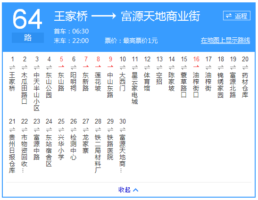This screenshot has height=200, width=258.
Task: Click red stop number 5
Action: tap(61, 59)
